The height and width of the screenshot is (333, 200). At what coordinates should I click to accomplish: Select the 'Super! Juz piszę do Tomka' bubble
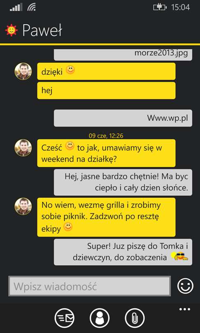[123, 252]
